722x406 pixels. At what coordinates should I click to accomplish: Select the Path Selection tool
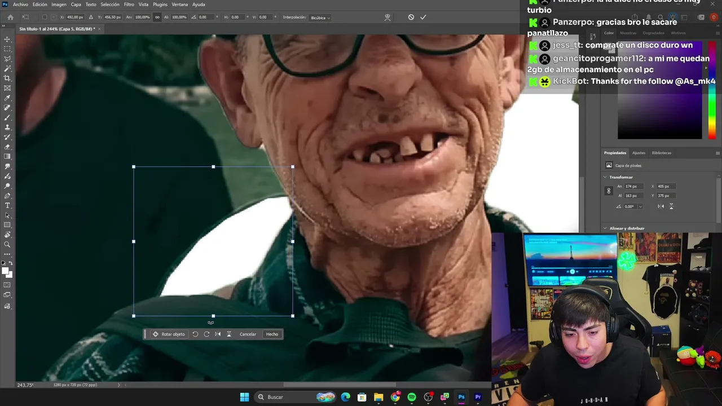(x=7, y=215)
